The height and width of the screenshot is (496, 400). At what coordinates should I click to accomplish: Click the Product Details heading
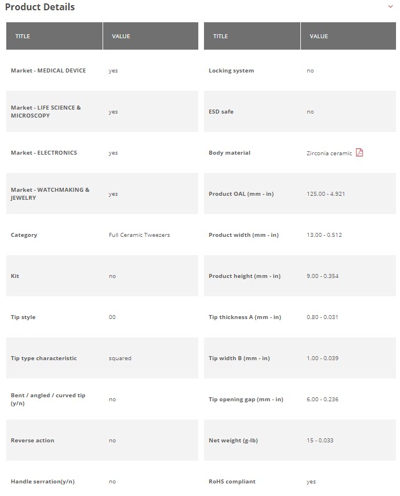(40, 7)
